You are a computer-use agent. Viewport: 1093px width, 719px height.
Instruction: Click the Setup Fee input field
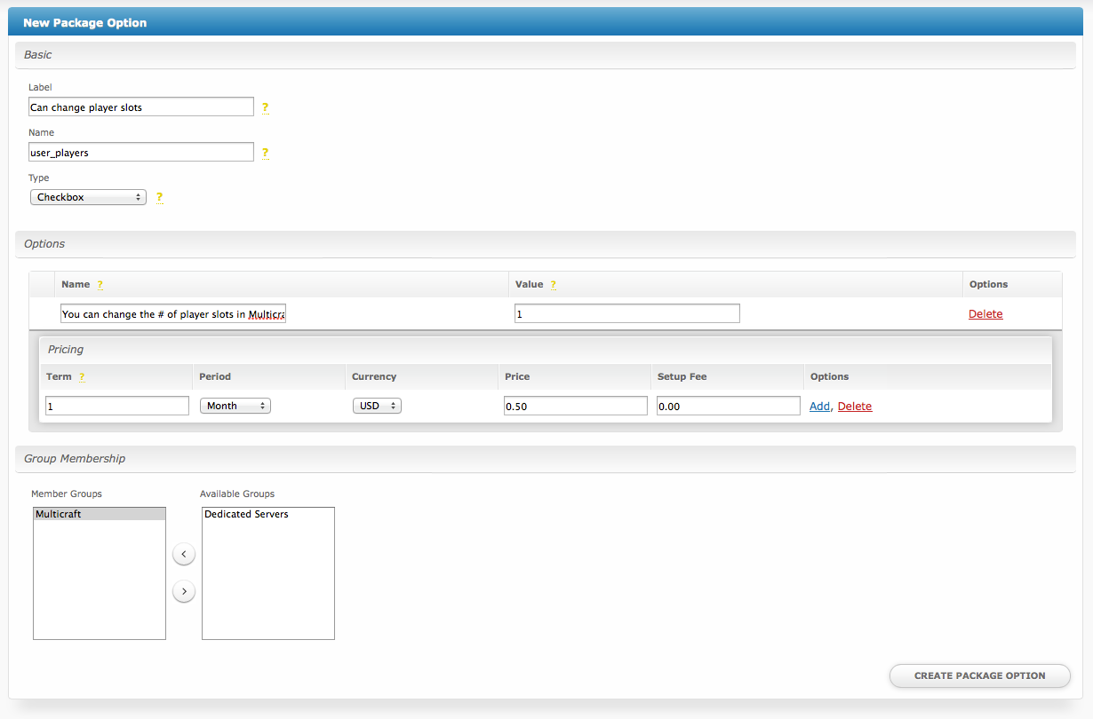point(728,406)
